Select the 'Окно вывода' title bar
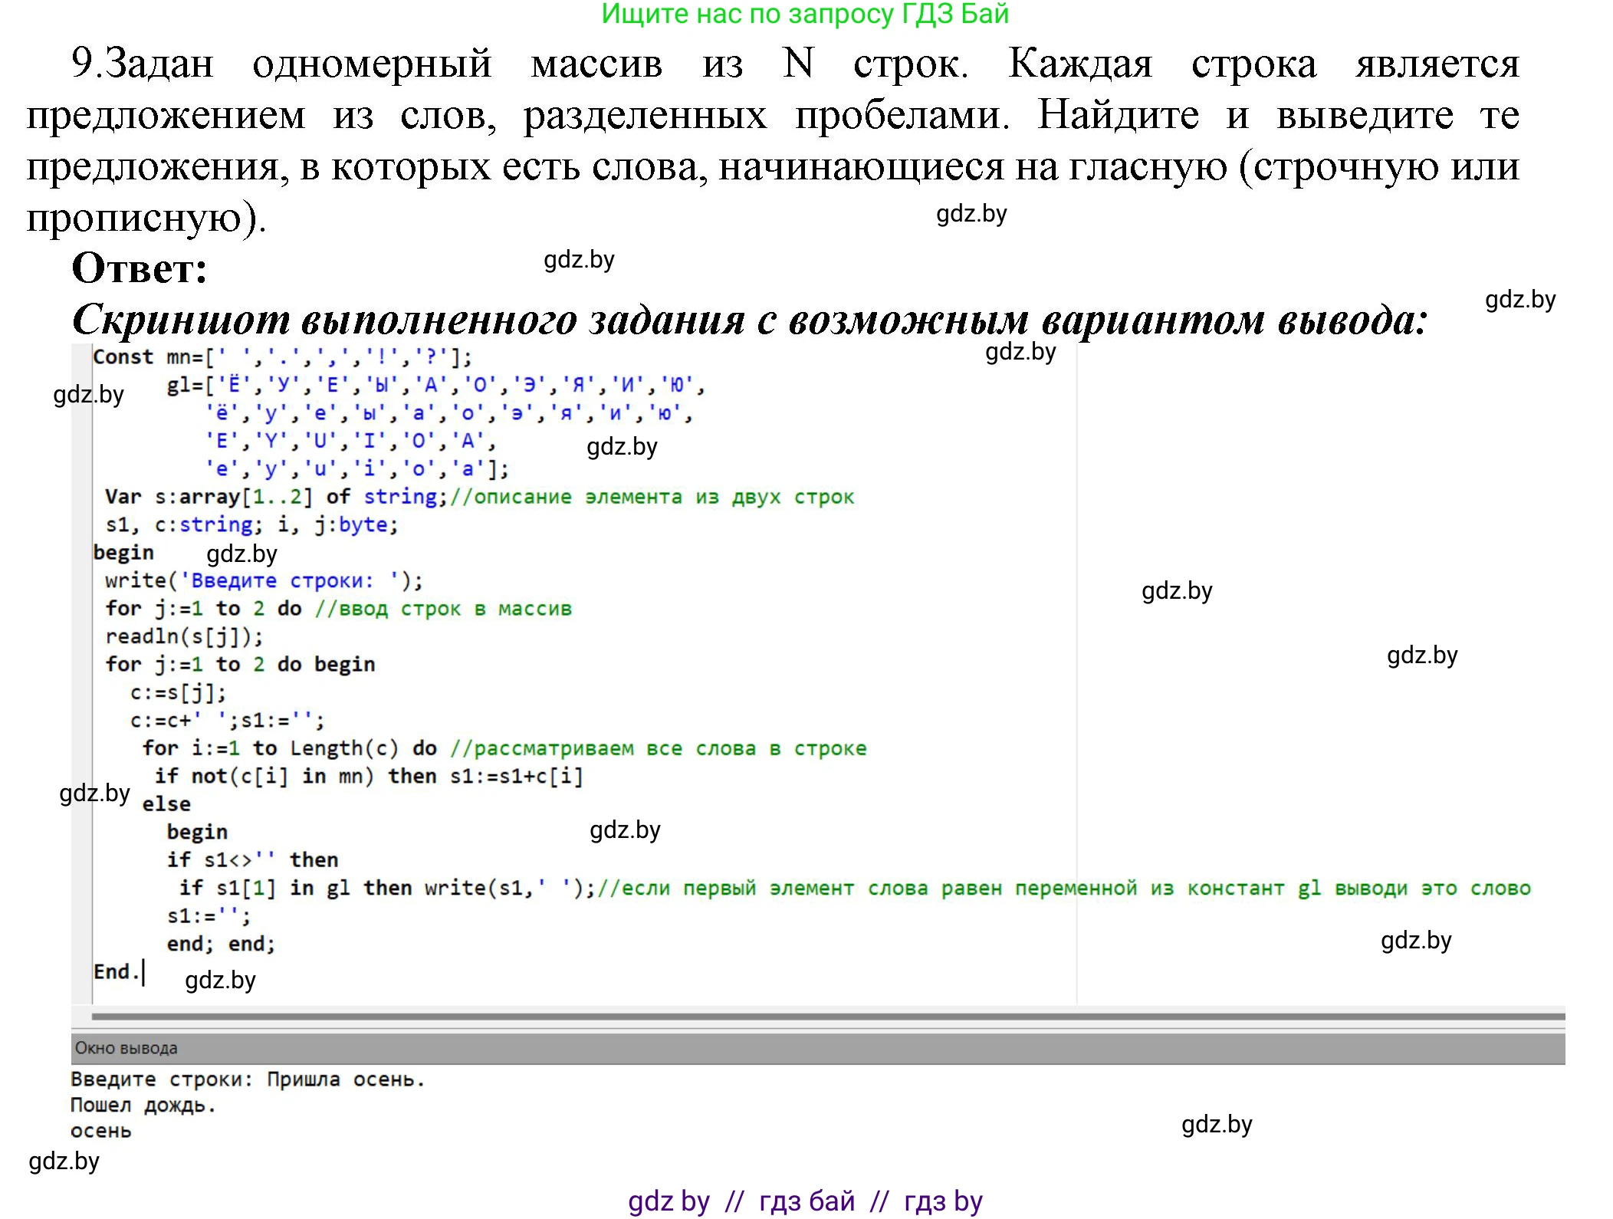1613x1219 pixels. point(125,1047)
